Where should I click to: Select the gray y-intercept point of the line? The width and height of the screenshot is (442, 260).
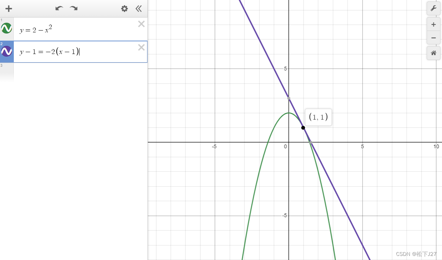289,98
